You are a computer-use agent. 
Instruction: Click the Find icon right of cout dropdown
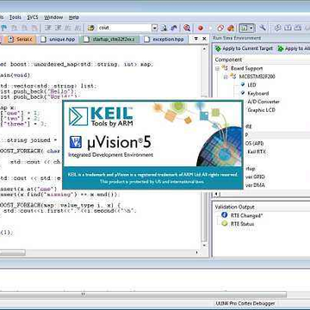click(164, 28)
